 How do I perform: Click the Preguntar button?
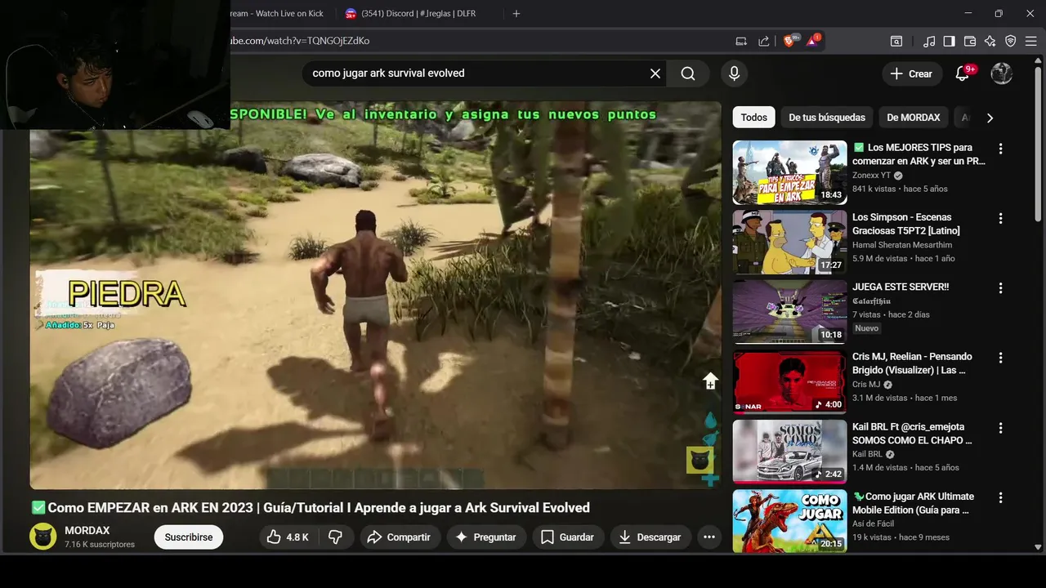point(486,537)
